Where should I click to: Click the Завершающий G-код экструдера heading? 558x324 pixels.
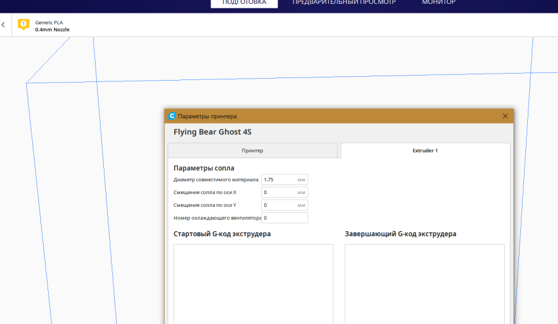(x=400, y=234)
